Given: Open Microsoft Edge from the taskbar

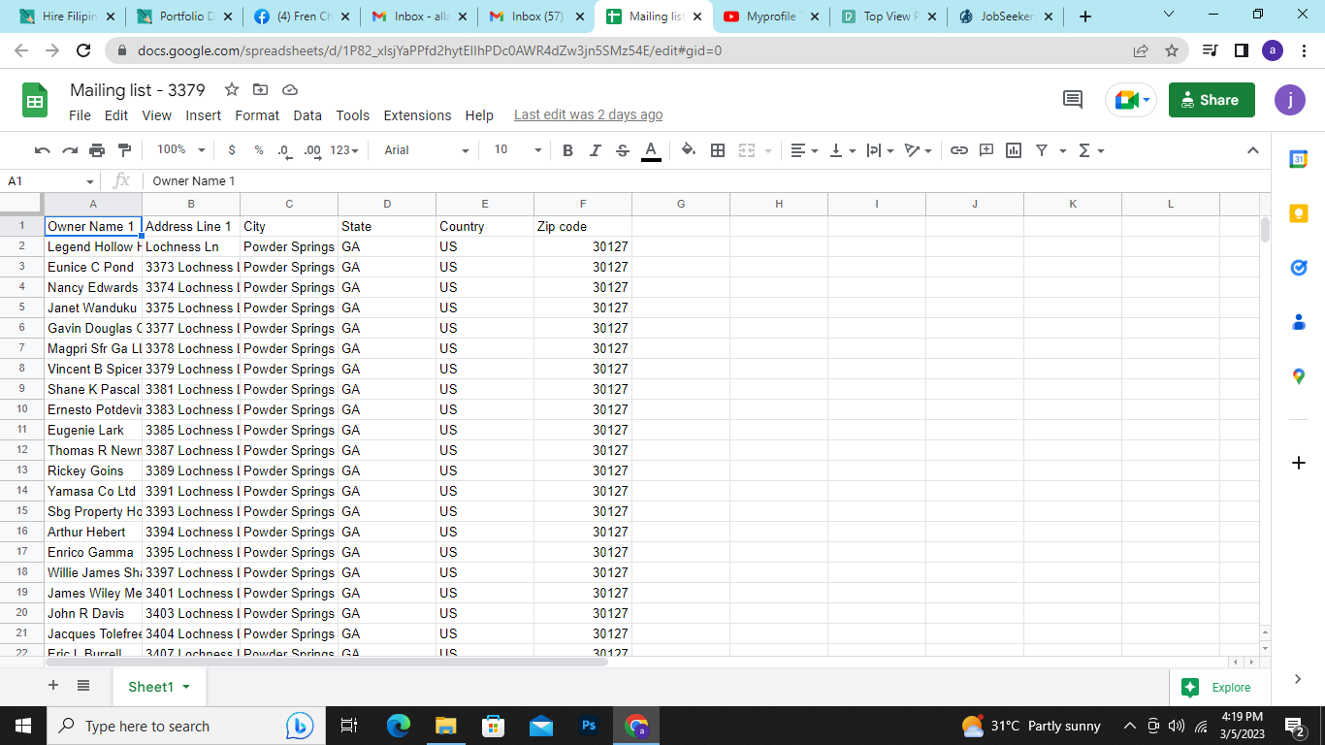Looking at the screenshot, I should pyautogui.click(x=399, y=726).
